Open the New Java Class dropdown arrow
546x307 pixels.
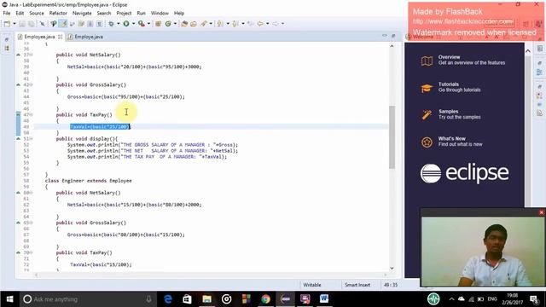click(175, 24)
